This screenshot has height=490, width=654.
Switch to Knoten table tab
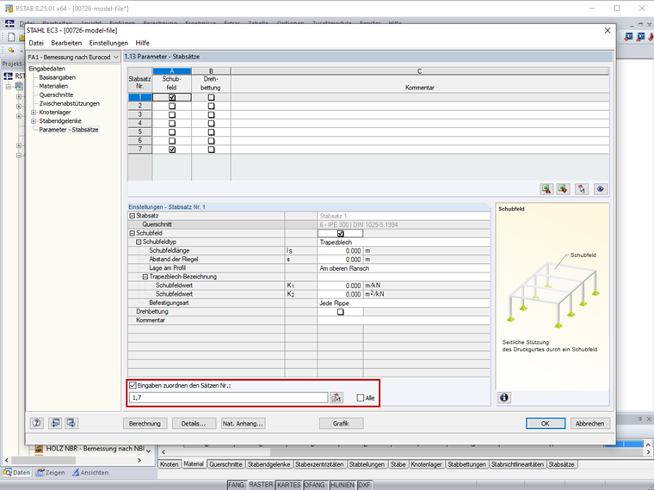(x=170, y=464)
